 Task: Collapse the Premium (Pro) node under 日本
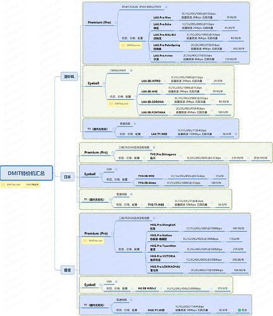tap(112, 152)
